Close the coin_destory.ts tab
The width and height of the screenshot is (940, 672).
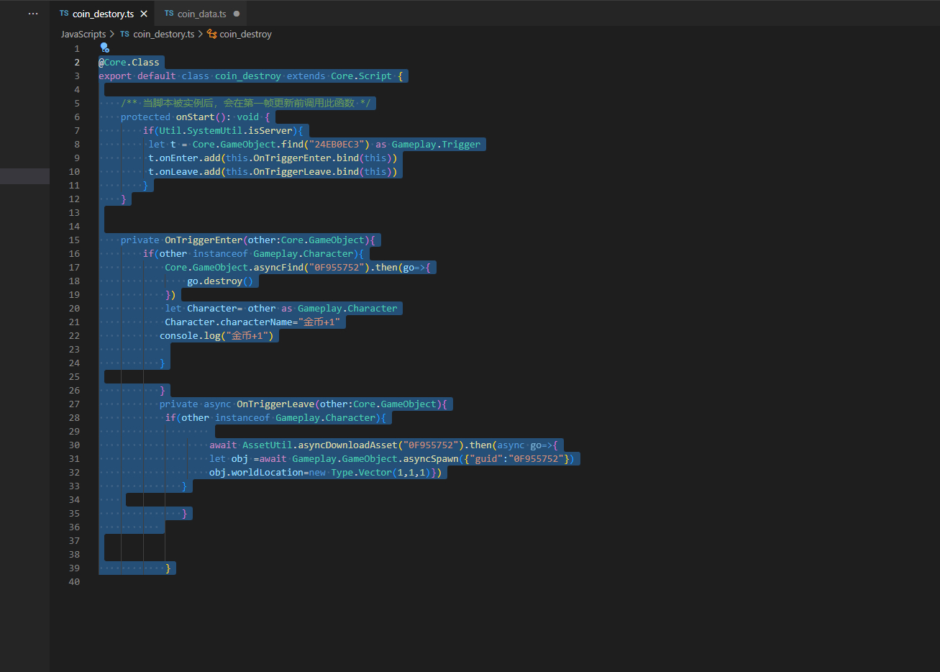coord(144,14)
